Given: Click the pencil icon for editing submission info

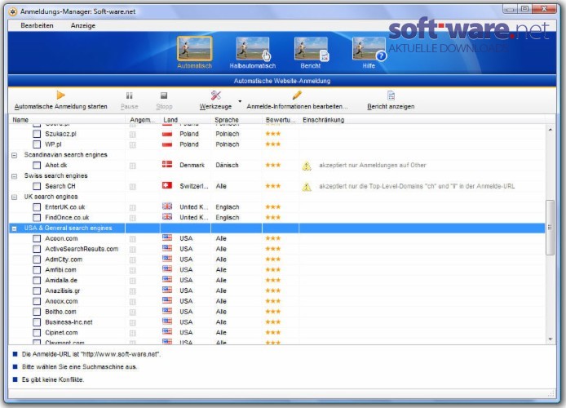Looking at the screenshot, I should tap(297, 95).
